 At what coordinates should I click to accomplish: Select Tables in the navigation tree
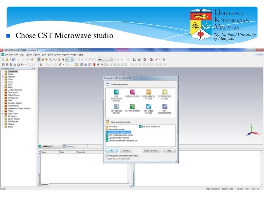point(10,127)
